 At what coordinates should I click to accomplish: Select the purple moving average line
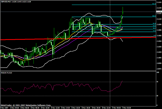click(62, 48)
